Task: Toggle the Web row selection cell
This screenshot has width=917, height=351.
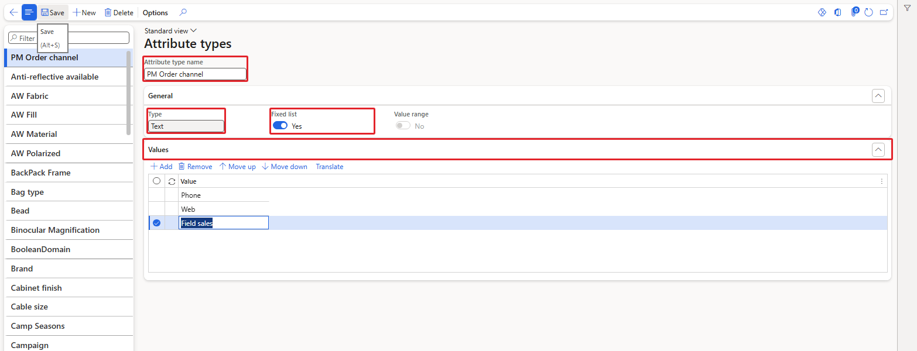Action: [x=156, y=209]
